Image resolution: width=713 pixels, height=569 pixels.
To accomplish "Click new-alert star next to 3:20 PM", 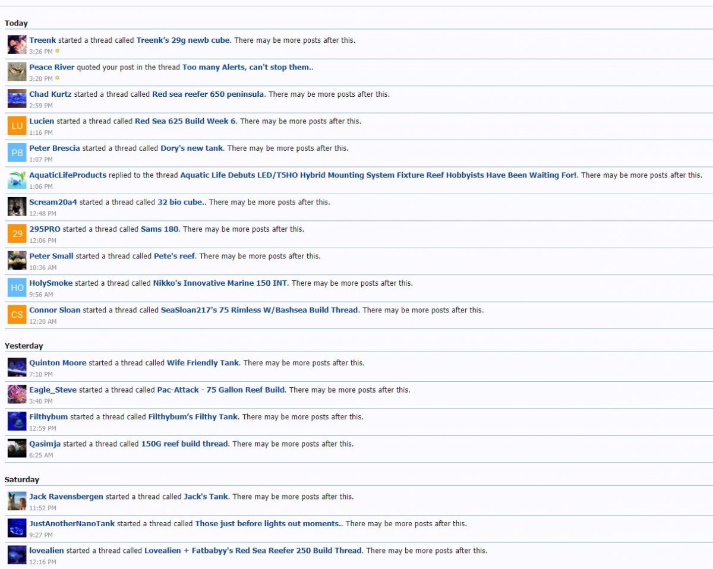I will click(x=58, y=78).
